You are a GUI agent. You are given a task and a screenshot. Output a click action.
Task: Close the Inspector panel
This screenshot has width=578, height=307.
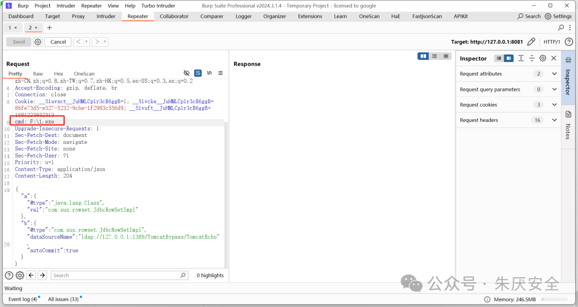click(554, 58)
